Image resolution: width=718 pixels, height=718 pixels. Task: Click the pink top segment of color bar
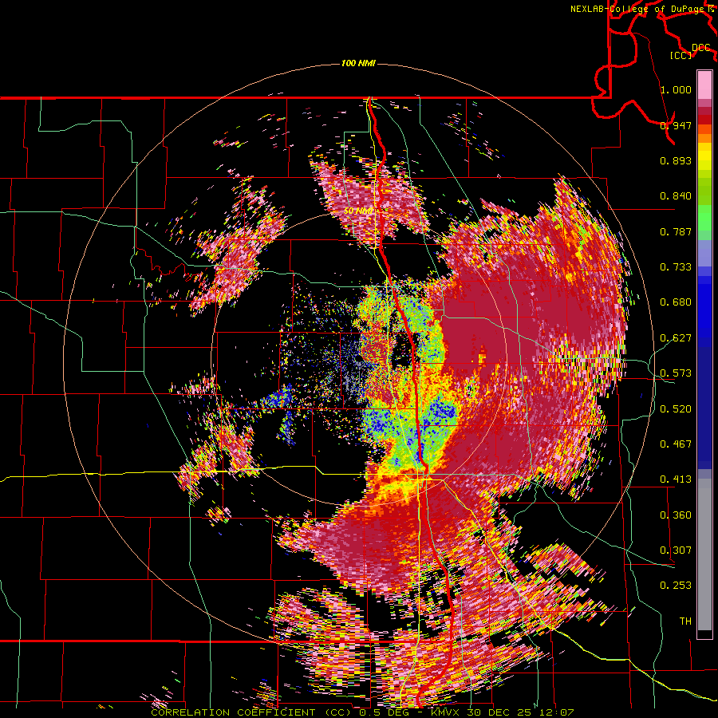704,85
